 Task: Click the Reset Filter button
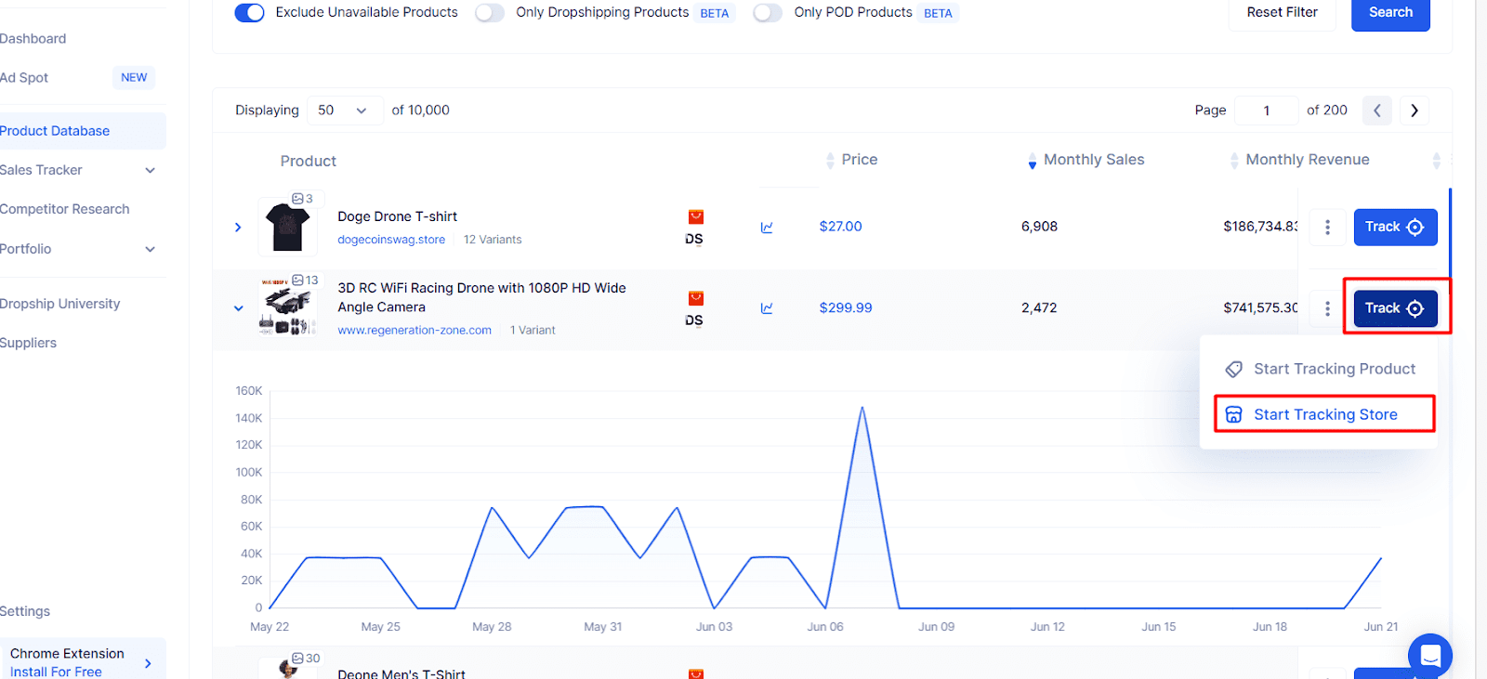tap(1283, 13)
